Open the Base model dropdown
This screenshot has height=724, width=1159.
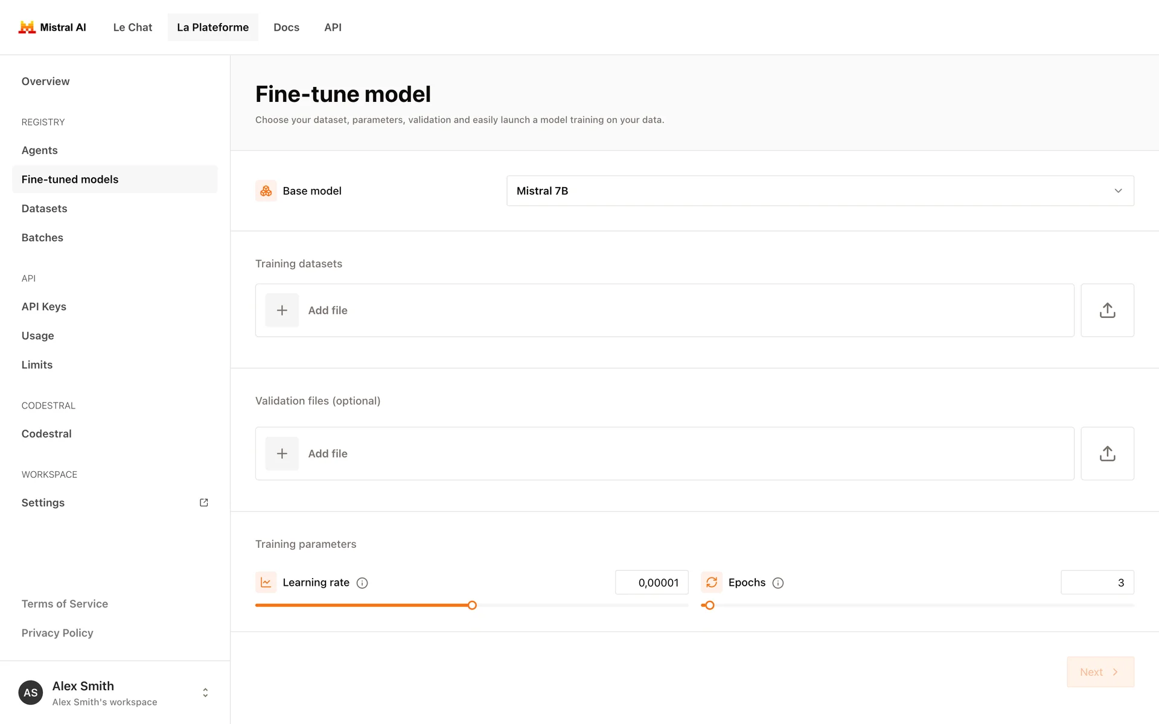click(820, 191)
